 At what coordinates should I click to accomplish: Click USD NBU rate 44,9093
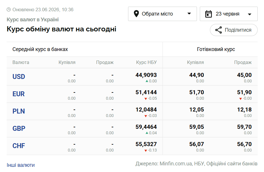pos(146,75)
